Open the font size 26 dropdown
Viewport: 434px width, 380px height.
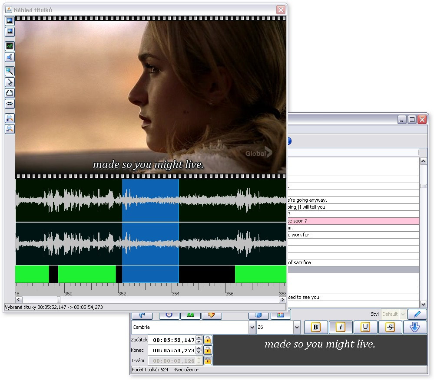(297, 327)
